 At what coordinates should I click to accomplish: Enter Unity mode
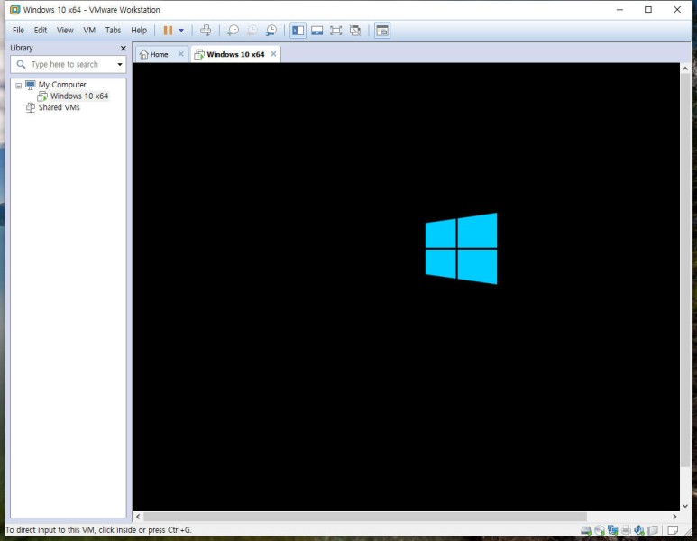click(x=354, y=31)
